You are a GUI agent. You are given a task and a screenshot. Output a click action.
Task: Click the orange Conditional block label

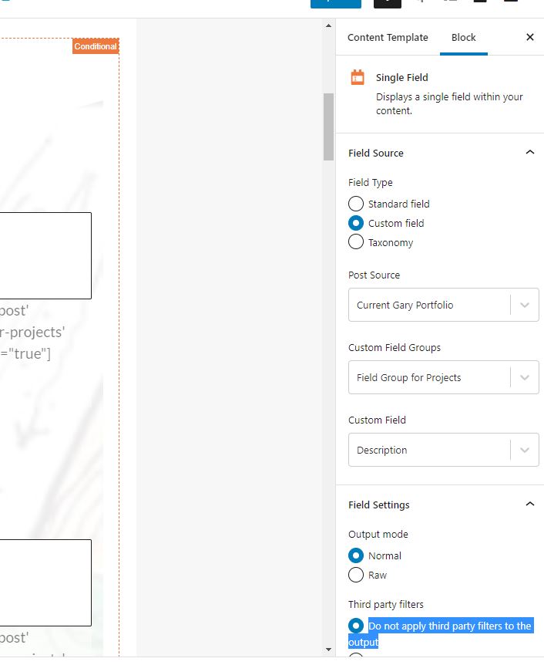(96, 46)
